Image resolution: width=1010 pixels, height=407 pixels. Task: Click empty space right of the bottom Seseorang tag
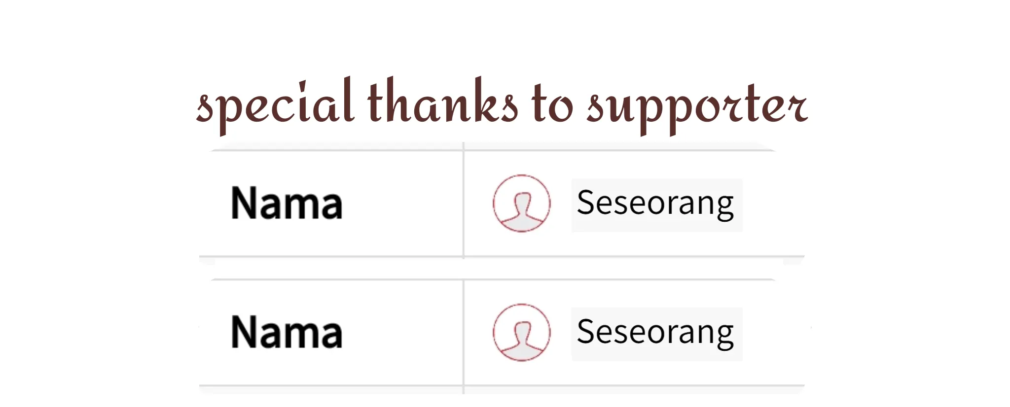point(774,333)
